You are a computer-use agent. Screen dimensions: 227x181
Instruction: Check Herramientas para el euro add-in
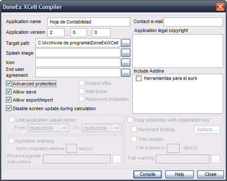coord(138,79)
